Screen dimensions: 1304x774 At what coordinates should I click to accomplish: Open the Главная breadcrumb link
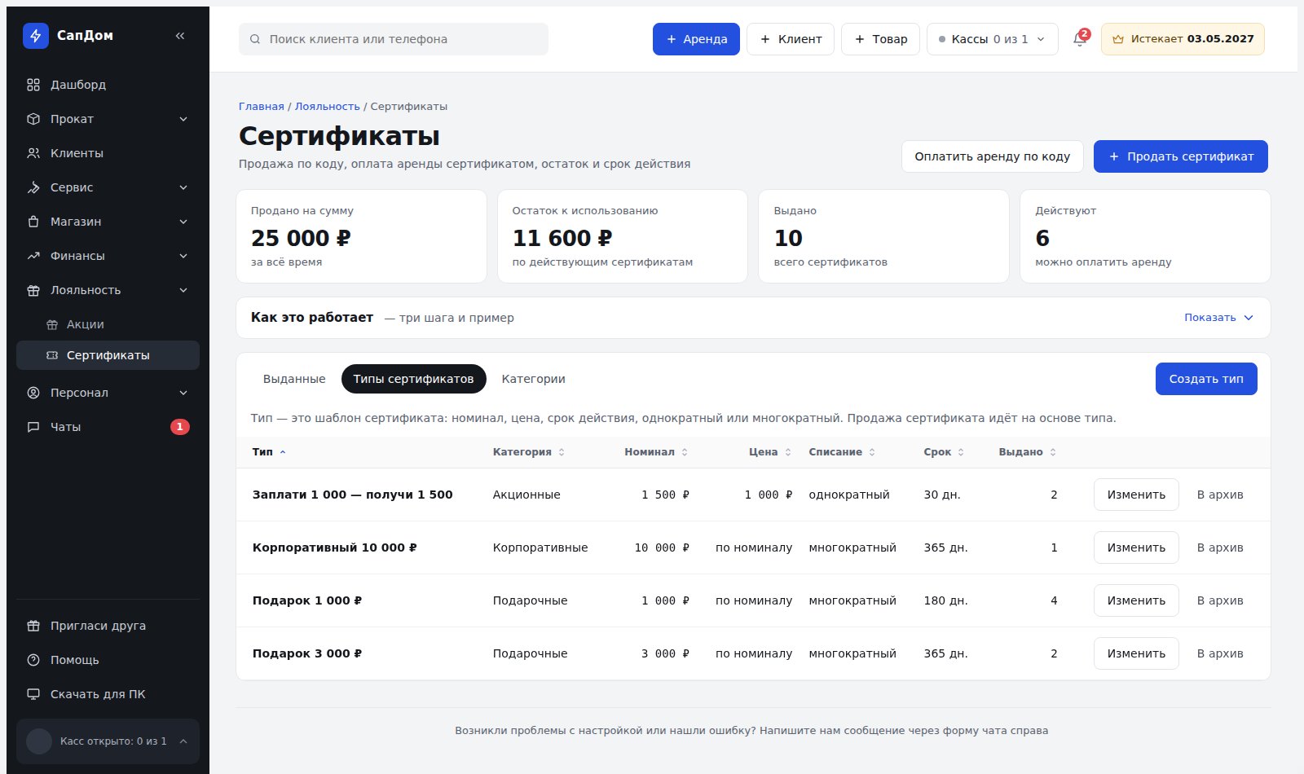coord(262,107)
